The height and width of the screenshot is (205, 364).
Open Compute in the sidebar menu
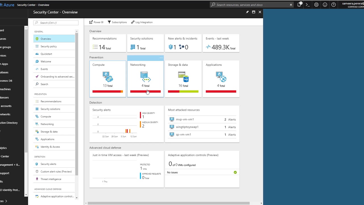[x=54, y=116]
